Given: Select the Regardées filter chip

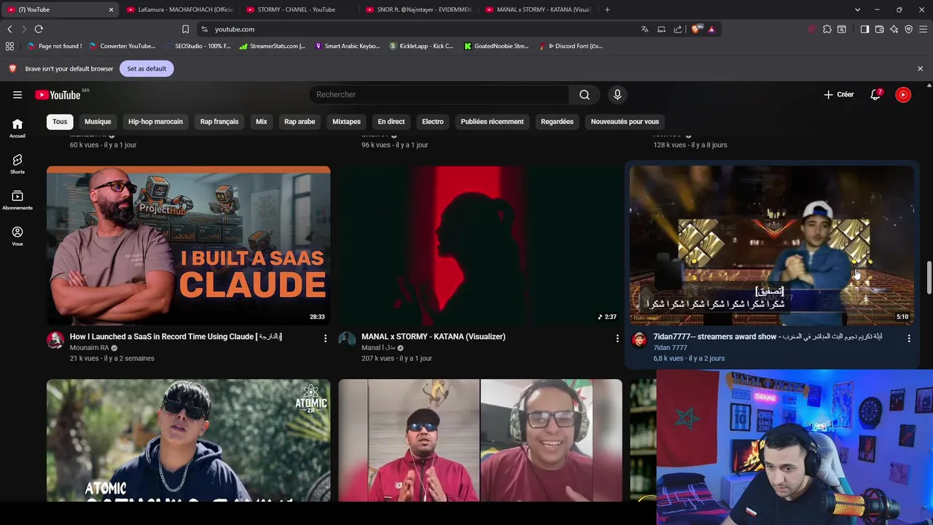Looking at the screenshot, I should [x=557, y=122].
